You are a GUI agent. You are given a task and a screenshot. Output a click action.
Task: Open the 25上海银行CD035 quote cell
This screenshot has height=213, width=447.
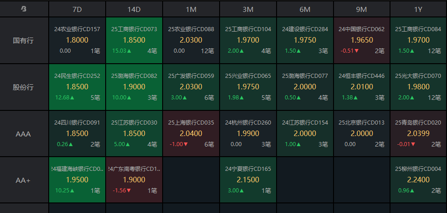click(191, 134)
